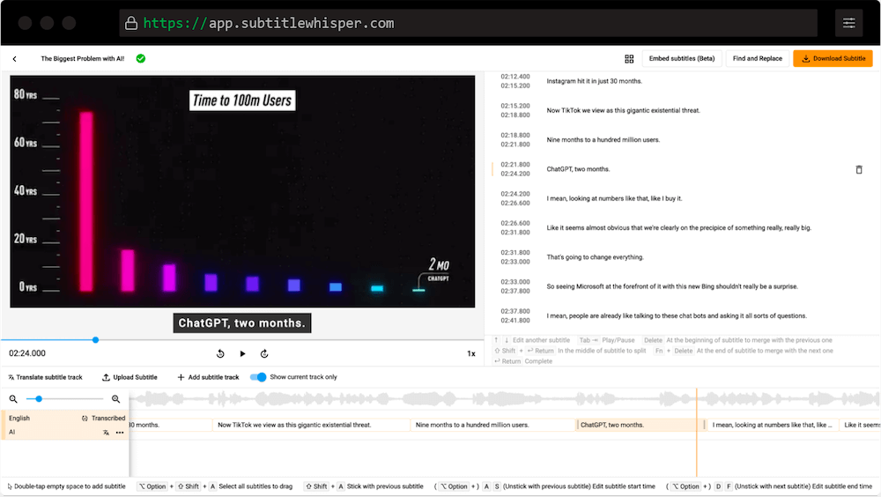881x497 pixels.
Task: Click Add subtitle track
Action: click(209, 377)
